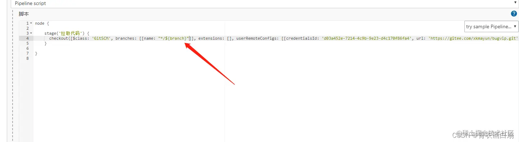Click the 'userRemoteConfigs' code text
Viewport: 519px width, 142px height.
256,38
